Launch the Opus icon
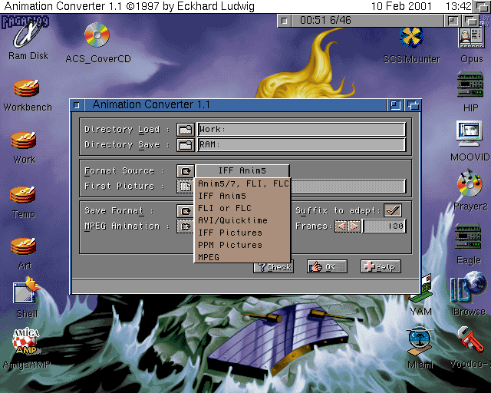 click(x=471, y=38)
